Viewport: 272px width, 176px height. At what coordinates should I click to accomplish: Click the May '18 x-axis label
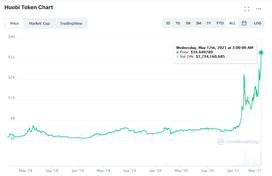coord(26,171)
